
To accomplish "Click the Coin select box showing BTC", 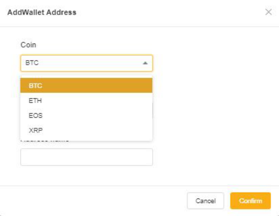I will pos(87,63).
